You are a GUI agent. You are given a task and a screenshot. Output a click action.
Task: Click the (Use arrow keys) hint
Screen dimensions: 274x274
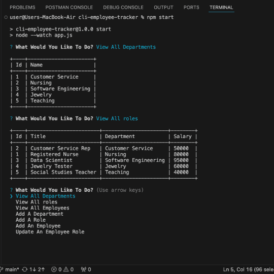(120, 190)
